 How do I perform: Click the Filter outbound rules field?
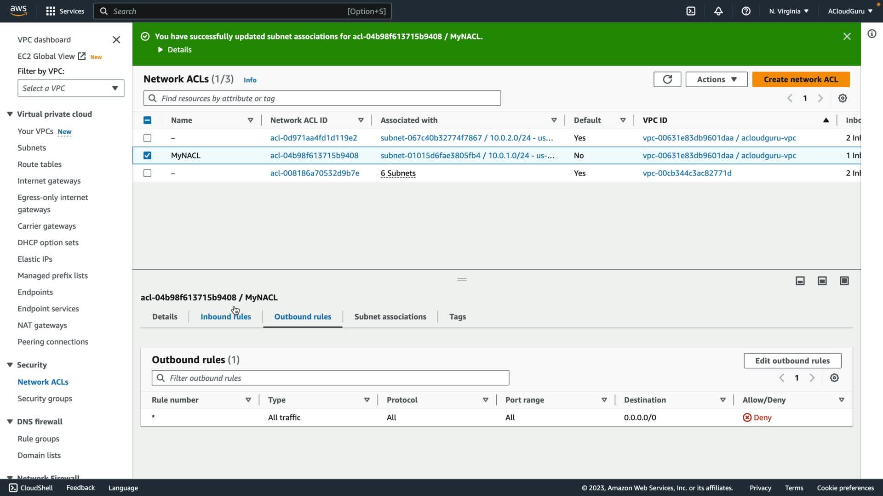coord(330,378)
